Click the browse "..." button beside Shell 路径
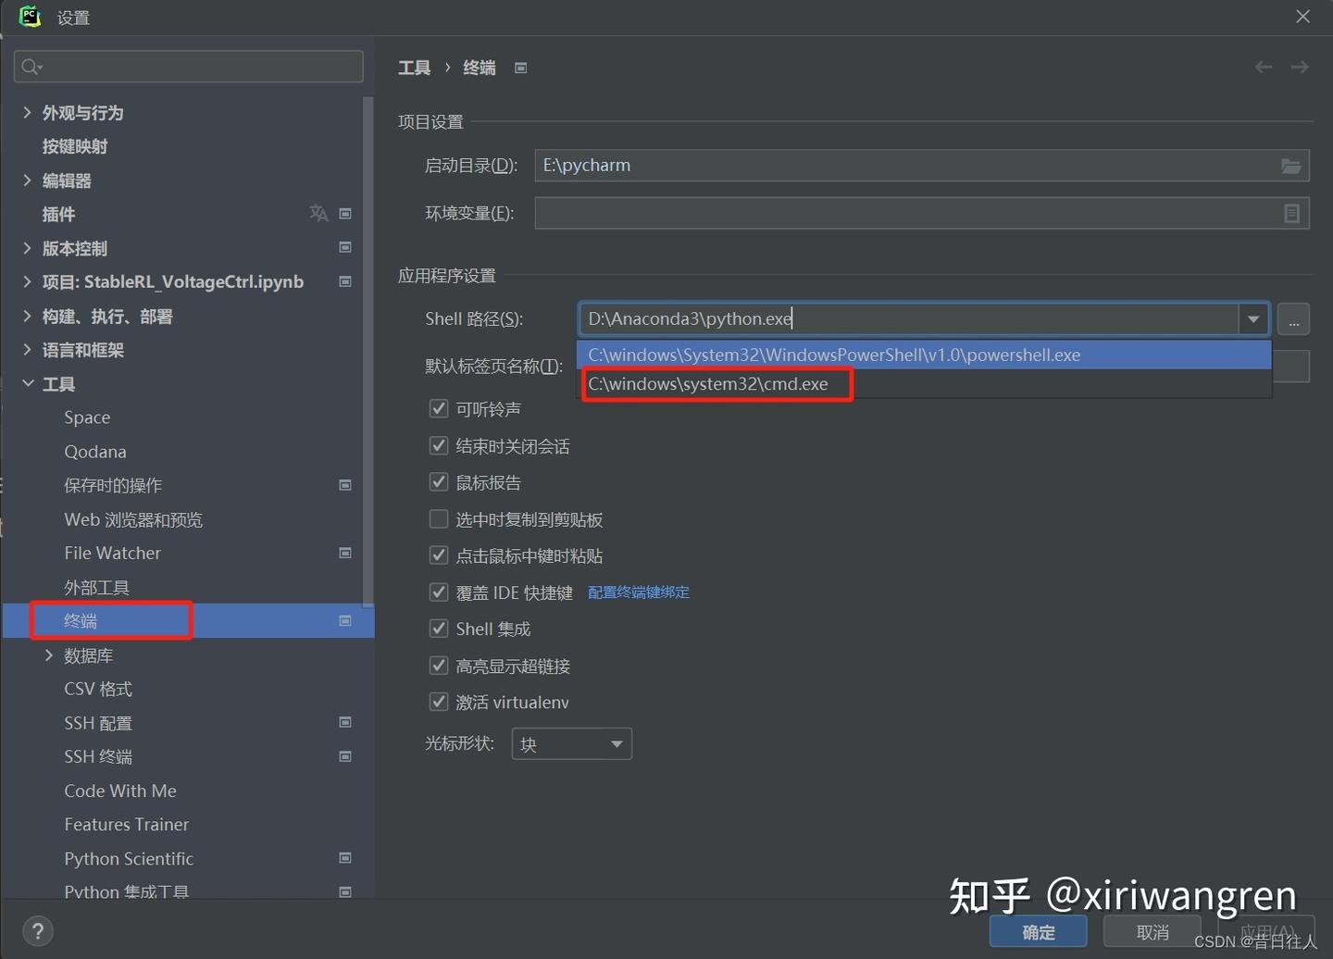1333x959 pixels. click(x=1293, y=318)
